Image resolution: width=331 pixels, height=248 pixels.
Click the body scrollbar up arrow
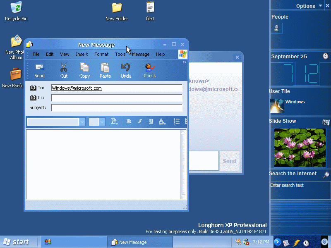coord(183,132)
